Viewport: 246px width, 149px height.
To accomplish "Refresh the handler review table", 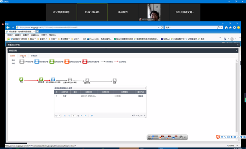I will pyautogui.click(x=92, y=116).
